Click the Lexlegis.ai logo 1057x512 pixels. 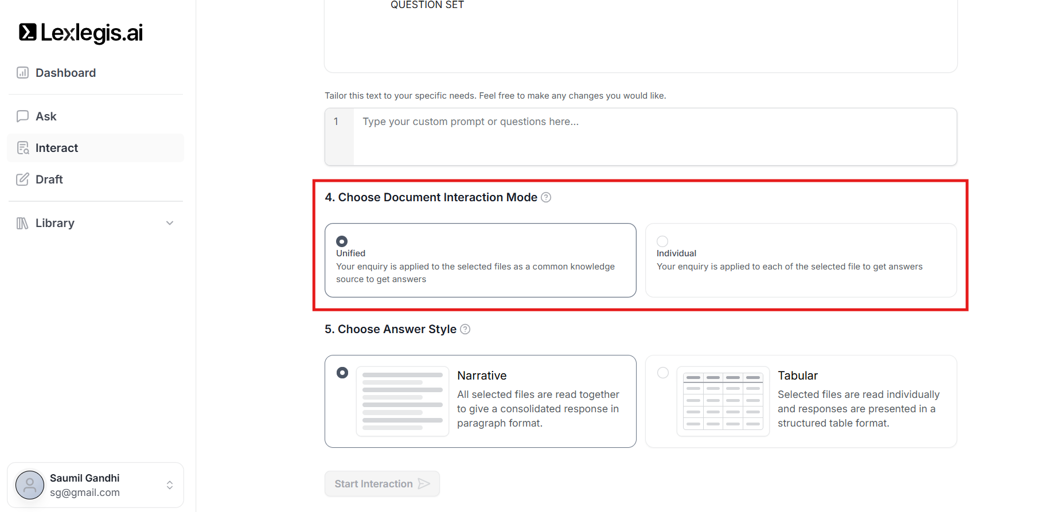point(81,33)
